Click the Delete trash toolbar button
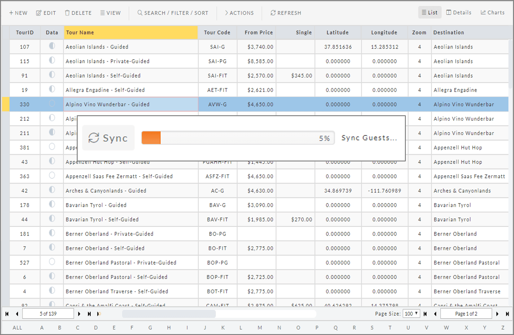 [x=78, y=13]
